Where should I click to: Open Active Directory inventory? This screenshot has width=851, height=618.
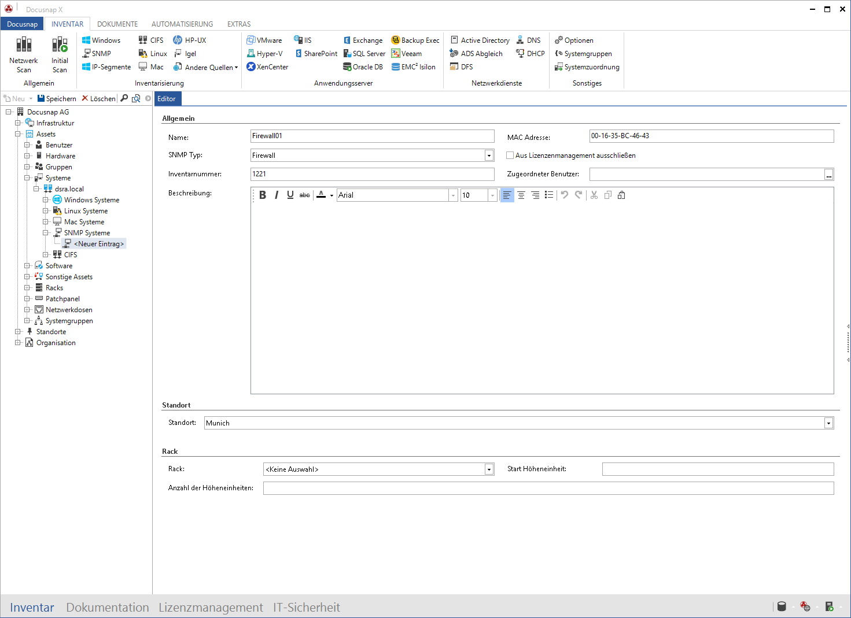480,40
